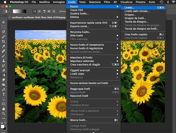Select the Path Selection tool
Screen dimensions: 176x133
point(3,99)
